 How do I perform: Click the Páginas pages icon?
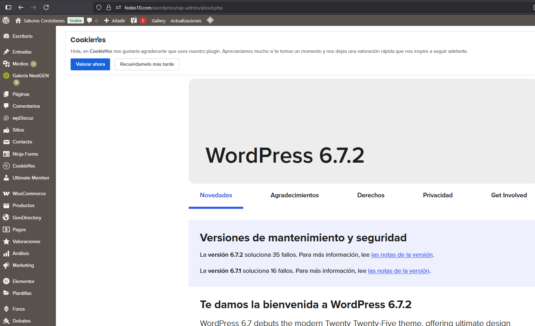[x=6, y=94]
